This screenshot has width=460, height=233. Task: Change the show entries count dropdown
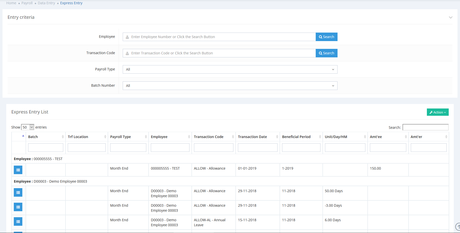28,127
